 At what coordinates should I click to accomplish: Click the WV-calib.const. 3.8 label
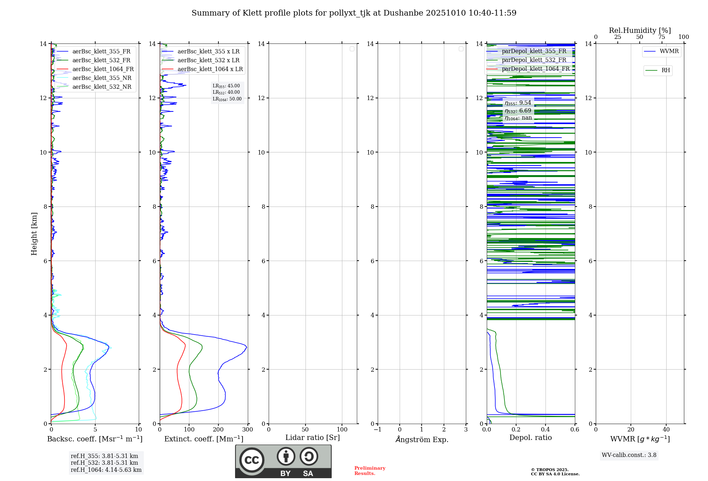[629, 455]
